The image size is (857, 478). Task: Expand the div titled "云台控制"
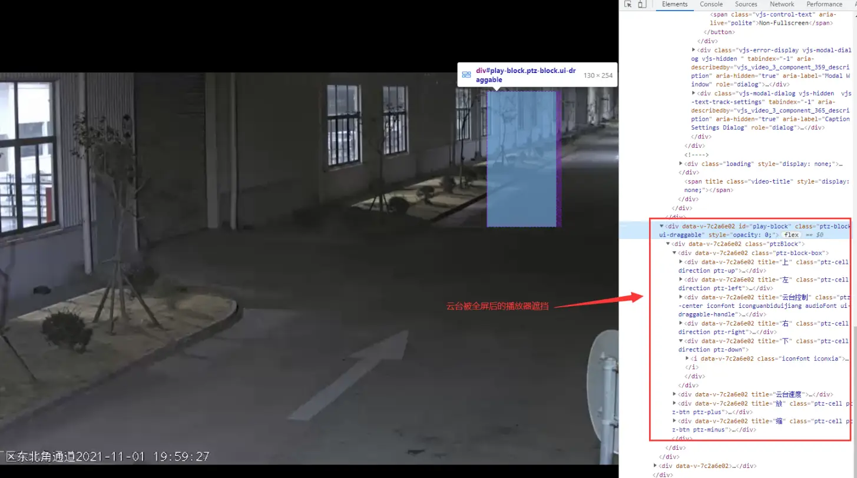coord(681,297)
